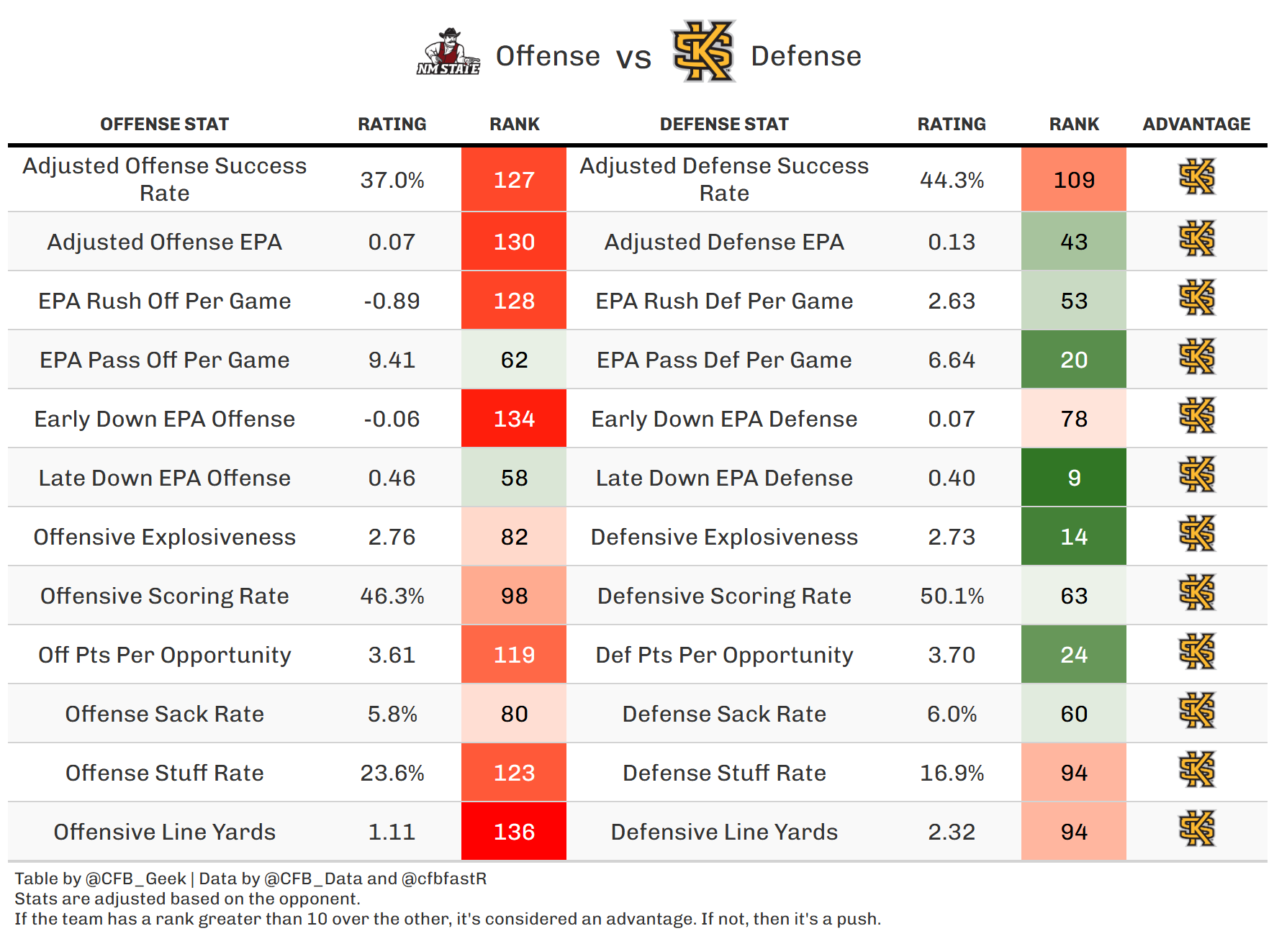1274x944 pixels.
Task: Click advantage logo in Late Down EPA row
Action: 1196,475
